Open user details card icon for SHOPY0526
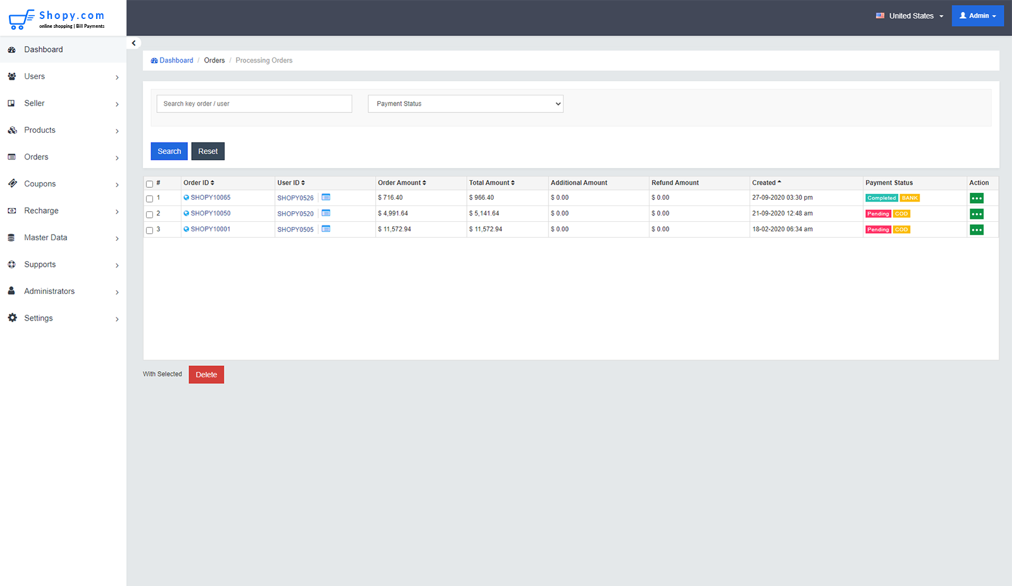The image size is (1012, 586). click(x=326, y=197)
